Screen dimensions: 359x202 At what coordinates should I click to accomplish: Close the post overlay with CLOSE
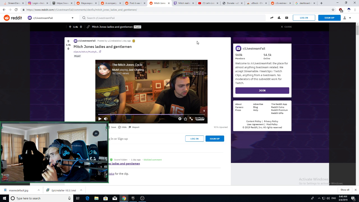[x=286, y=27]
